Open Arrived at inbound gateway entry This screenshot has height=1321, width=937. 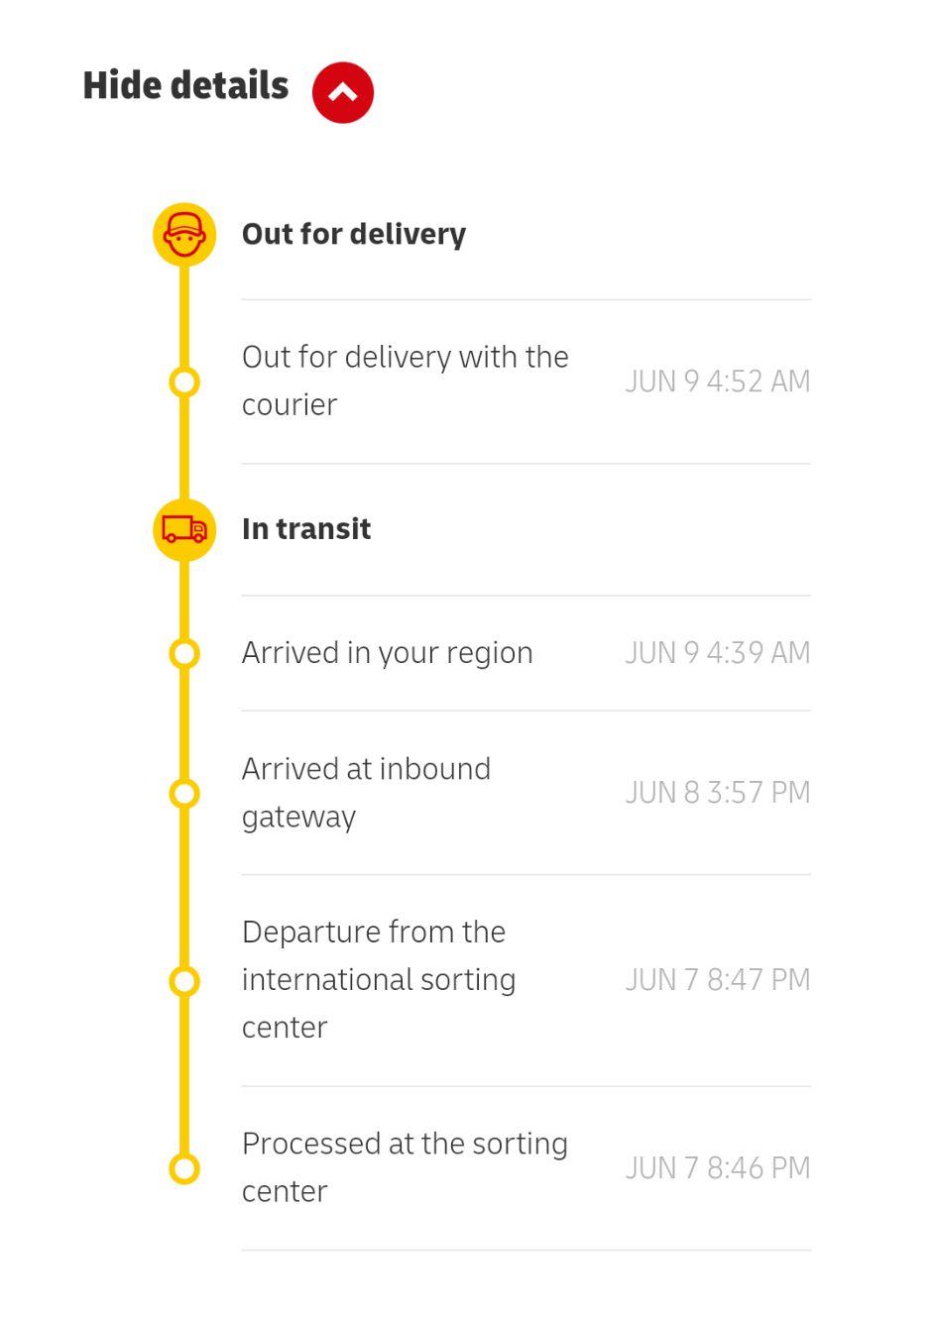526,793
